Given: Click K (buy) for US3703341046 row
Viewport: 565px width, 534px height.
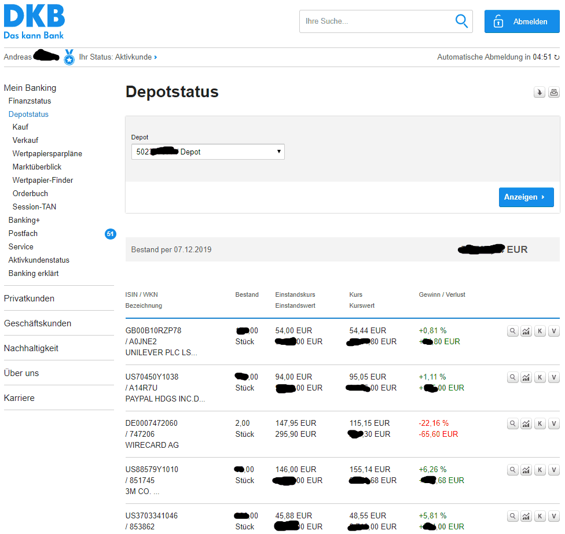Looking at the screenshot, I should (x=540, y=516).
